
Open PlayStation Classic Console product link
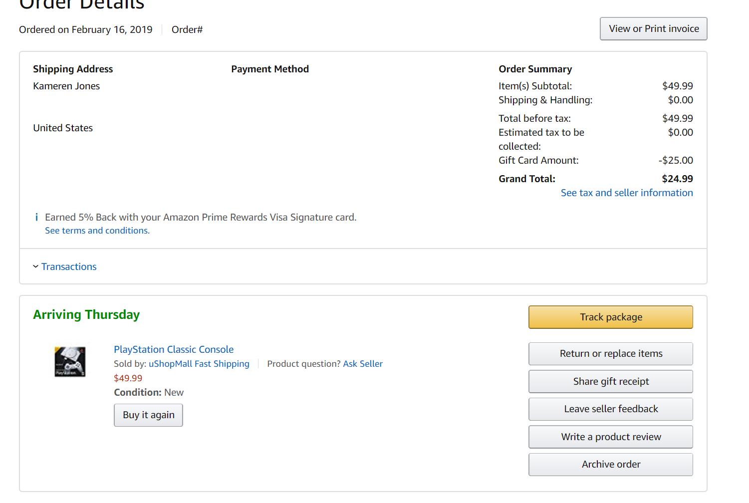[174, 349]
